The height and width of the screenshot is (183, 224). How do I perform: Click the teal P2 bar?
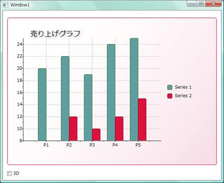click(x=65, y=98)
